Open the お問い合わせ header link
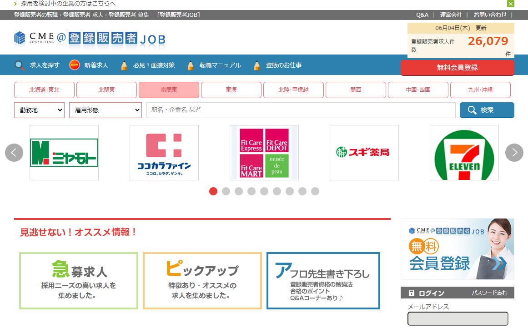Viewport: 528px width, 328px height. coord(490,15)
